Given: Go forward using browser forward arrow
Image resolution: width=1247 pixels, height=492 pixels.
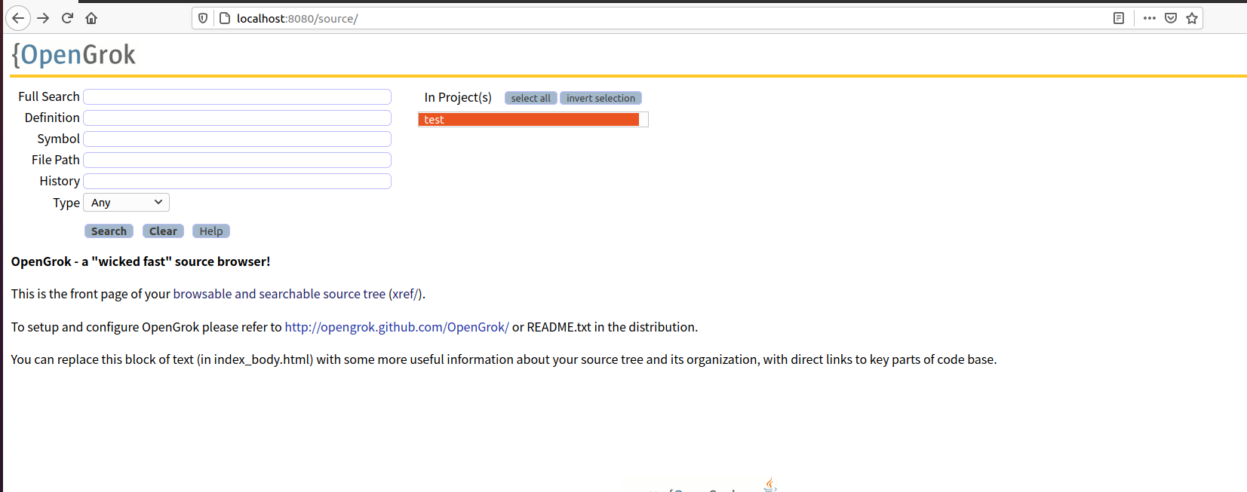Looking at the screenshot, I should tap(43, 18).
